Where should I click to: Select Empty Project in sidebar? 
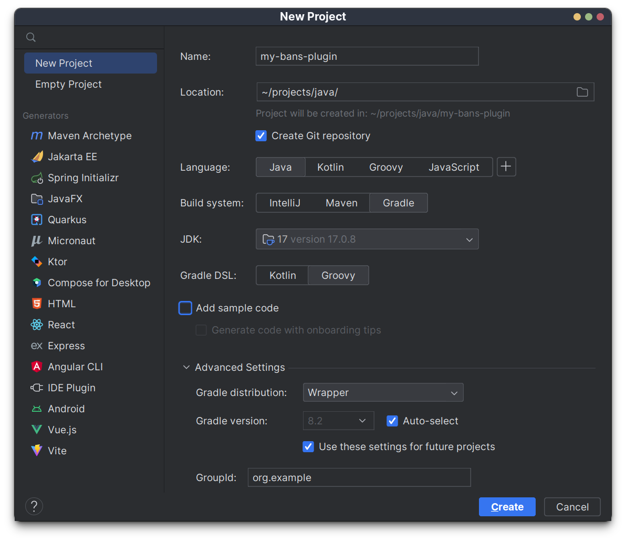pyautogui.click(x=91, y=84)
